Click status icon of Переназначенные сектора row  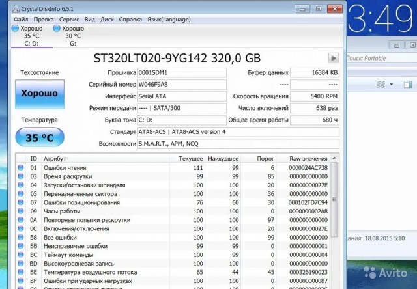click(20, 194)
